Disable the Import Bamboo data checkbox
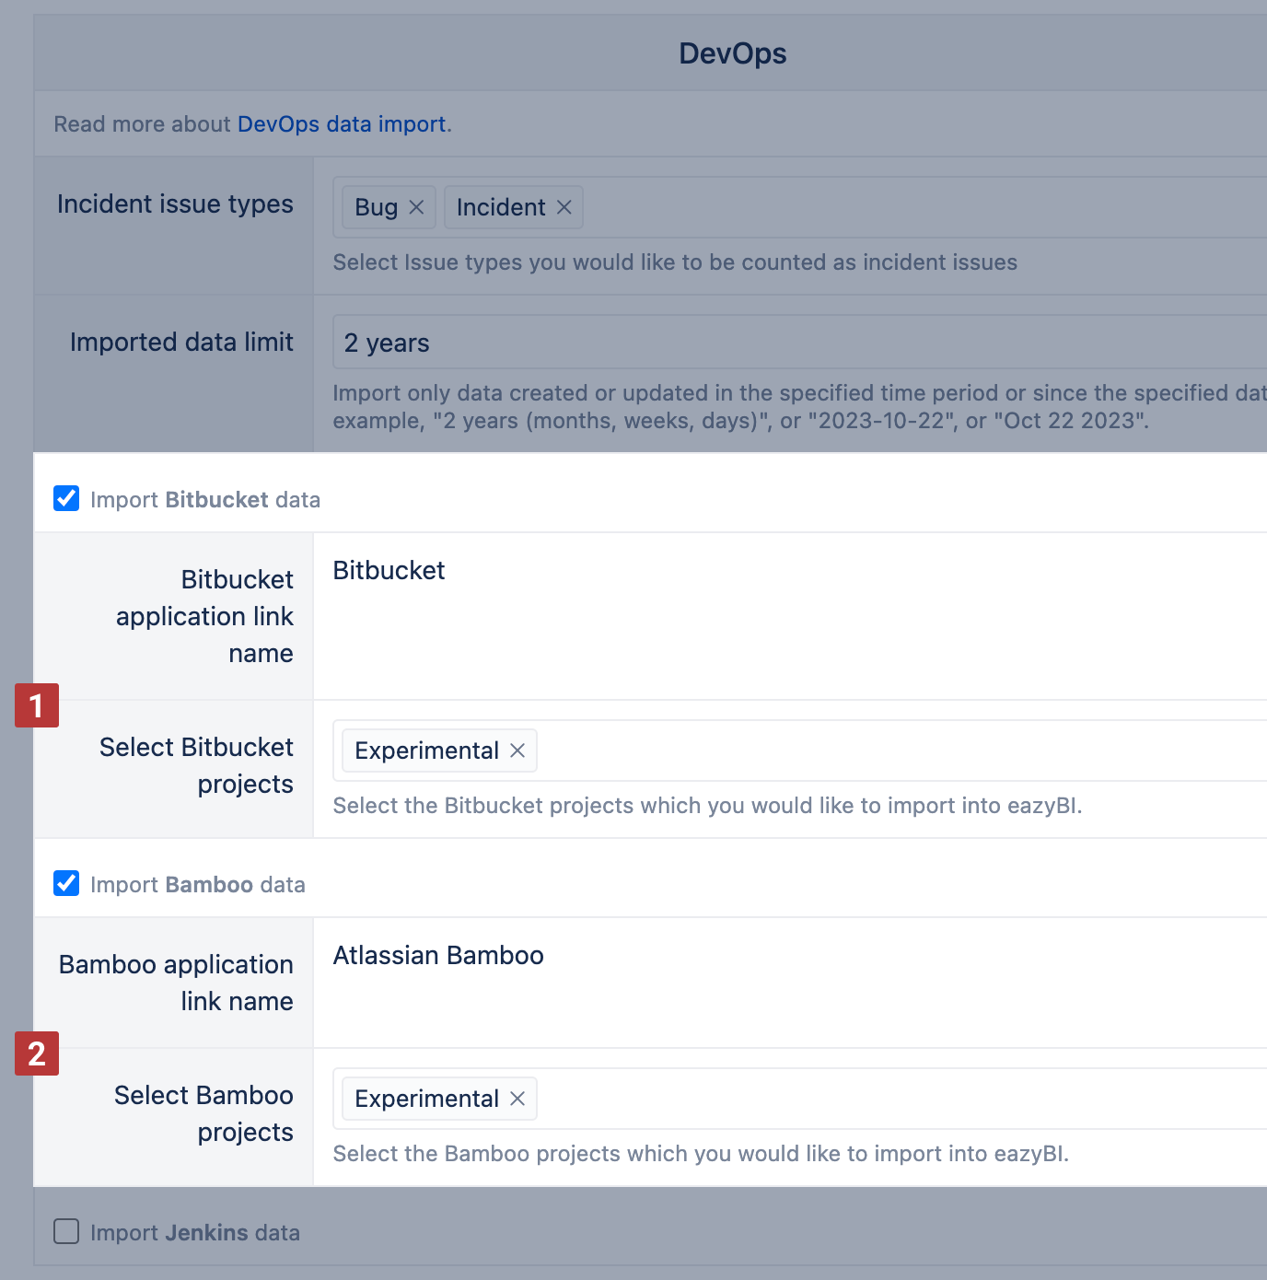Screen dimensions: 1267x1280 click(66, 884)
